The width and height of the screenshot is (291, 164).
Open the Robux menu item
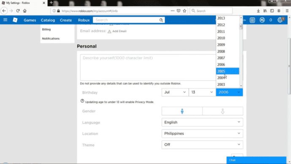coord(84,20)
